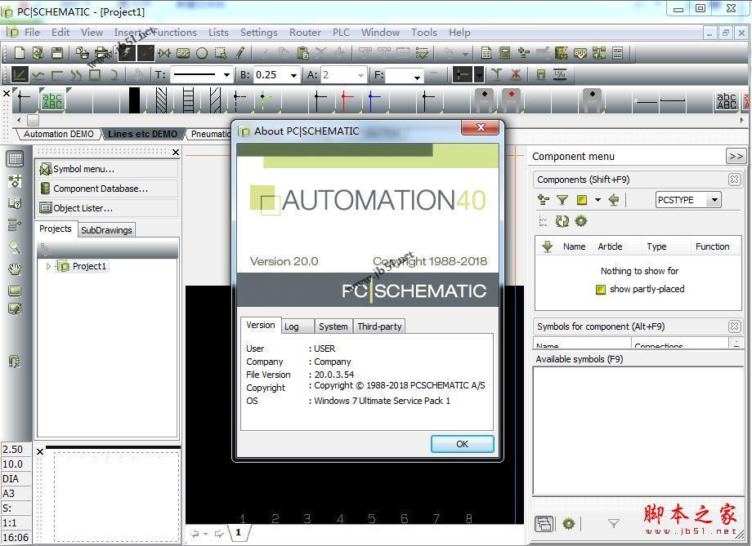Open the Functions menu
The width and height of the screenshot is (752, 546).
[175, 33]
